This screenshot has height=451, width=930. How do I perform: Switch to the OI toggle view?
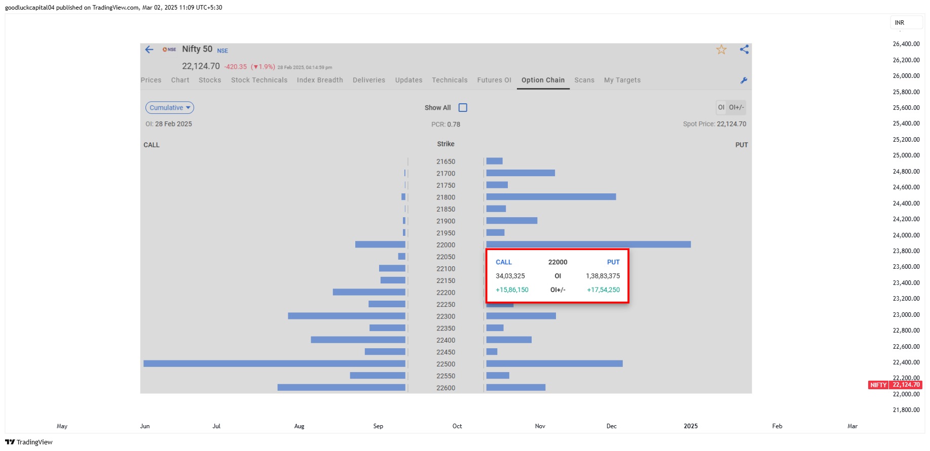pos(721,107)
